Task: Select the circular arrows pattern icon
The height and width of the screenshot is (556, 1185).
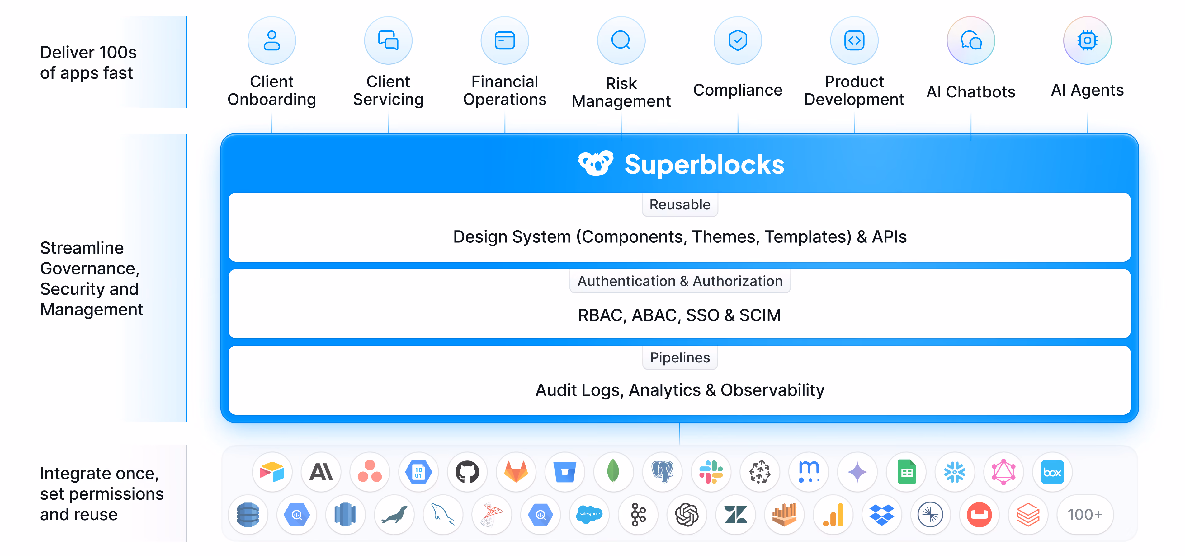Action: click(760, 472)
